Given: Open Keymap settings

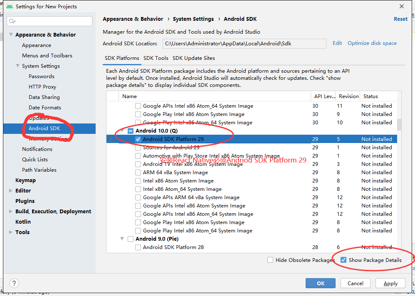Looking at the screenshot, I should pos(25,180).
